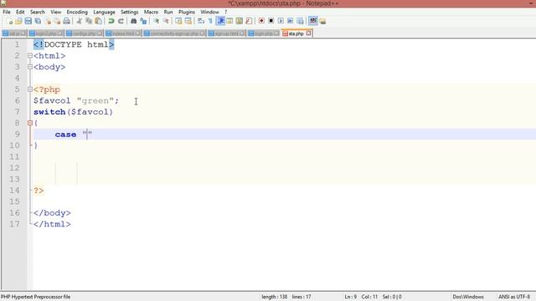The image size is (536, 301).
Task: Switch to the configs.php tab
Action: tap(84, 33)
